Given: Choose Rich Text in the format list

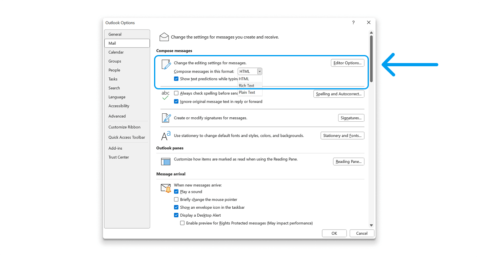Looking at the screenshot, I should tap(247, 85).
